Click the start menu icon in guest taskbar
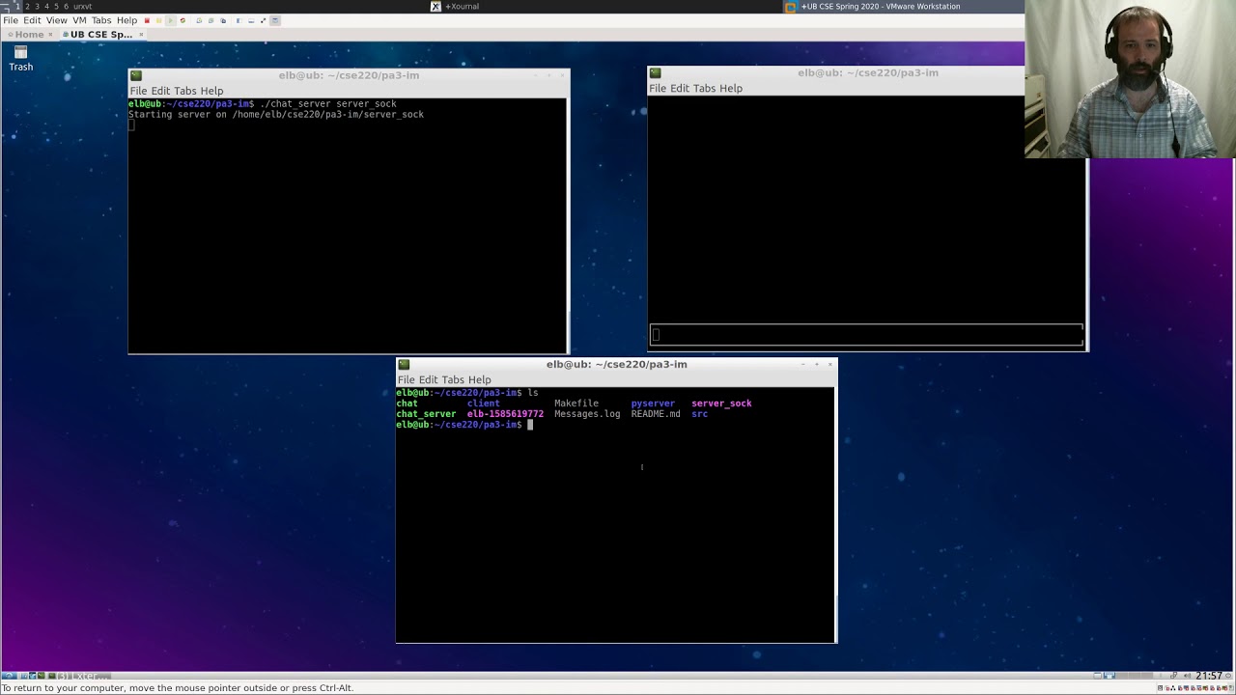 9,676
